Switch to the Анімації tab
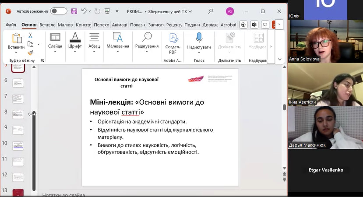Image resolution: width=363 pixels, height=197 pixels. (x=119, y=25)
